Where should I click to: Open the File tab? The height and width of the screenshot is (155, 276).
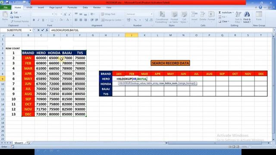[x=6, y=7]
